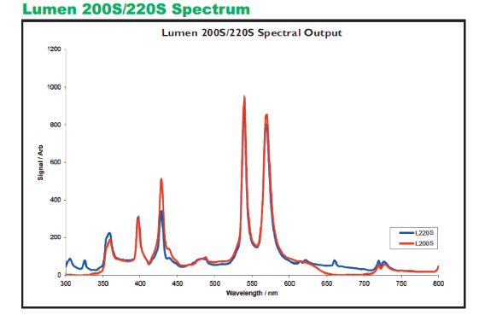Viewport: 485px width, 315px height.
Task: Click the x-axis tick value 750
Action: (x=401, y=283)
